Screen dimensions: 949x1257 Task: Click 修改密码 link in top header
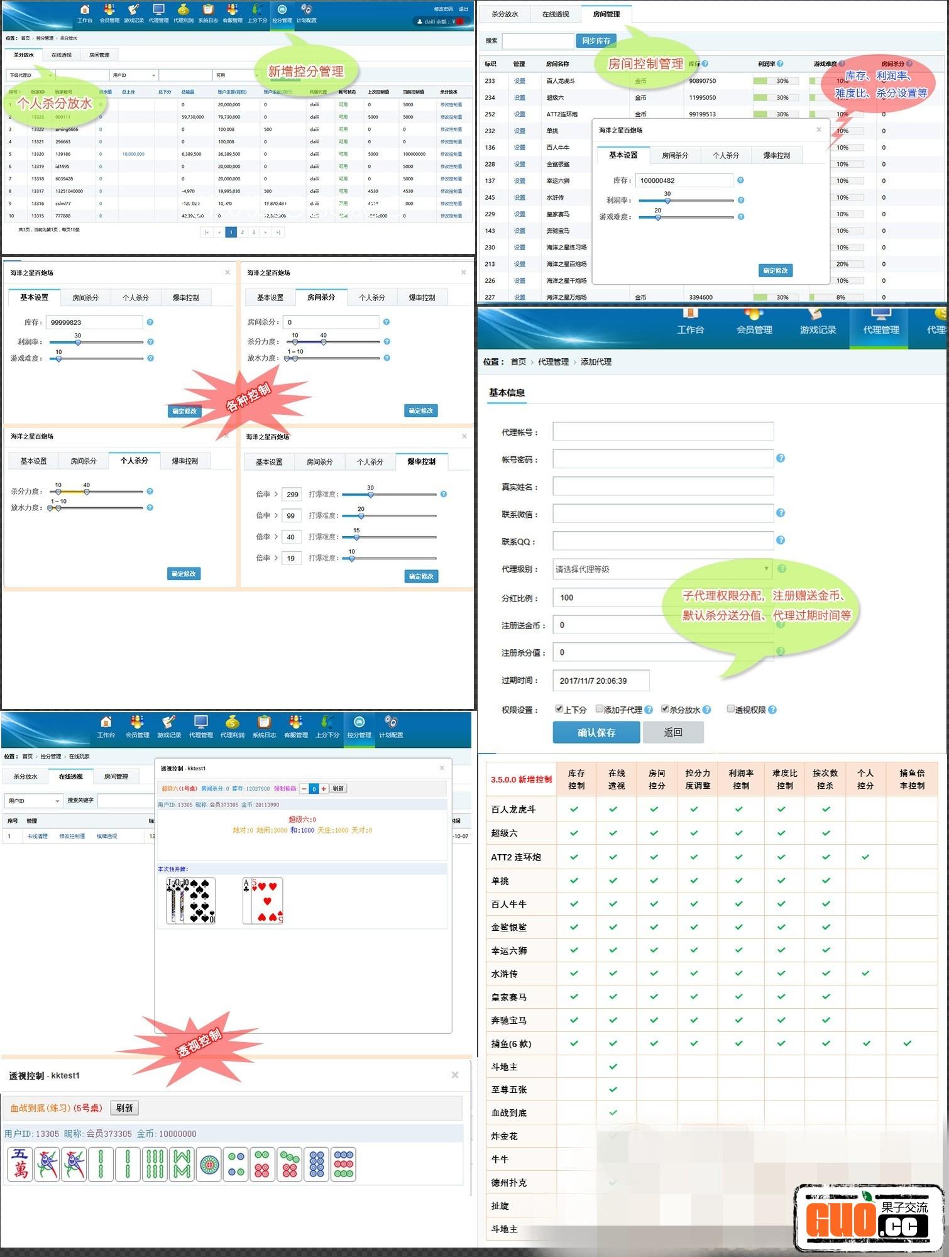click(x=443, y=9)
